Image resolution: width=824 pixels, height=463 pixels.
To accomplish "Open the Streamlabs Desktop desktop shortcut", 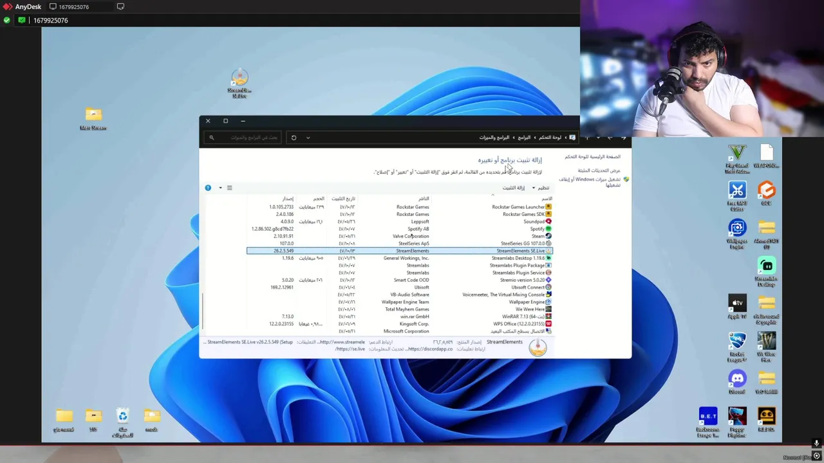I will [766, 272].
